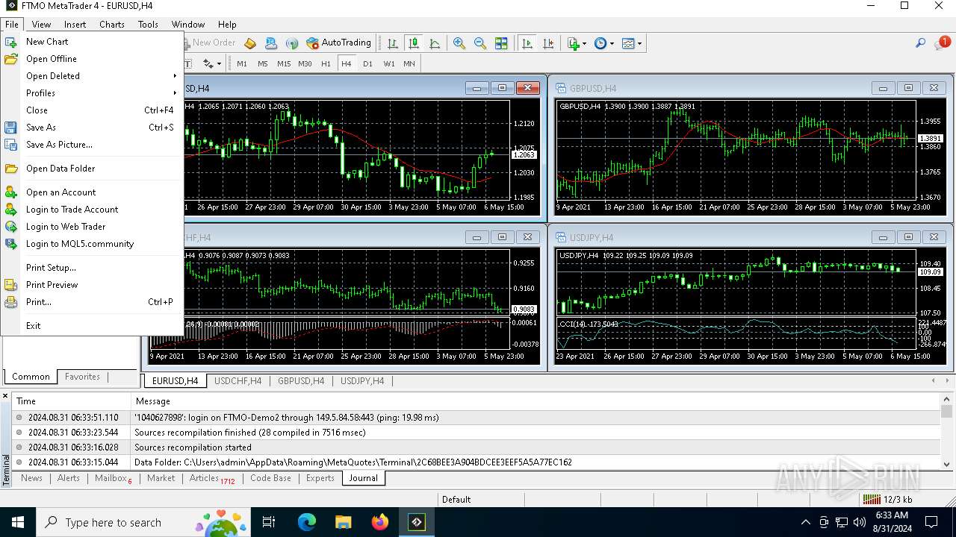This screenshot has width=956, height=537.
Task: Select Save As Picture menu entry
Action: (92, 145)
